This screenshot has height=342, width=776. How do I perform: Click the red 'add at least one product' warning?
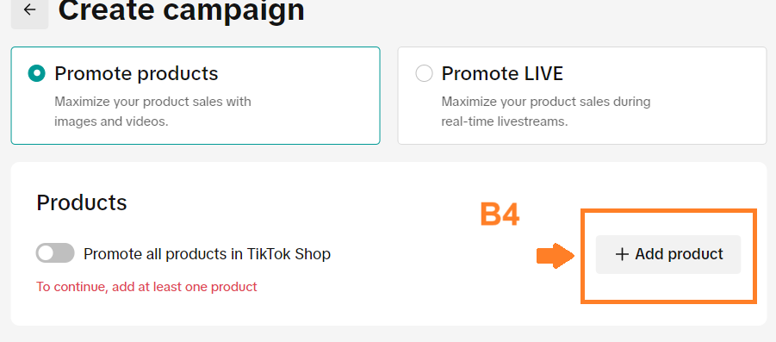pyautogui.click(x=146, y=287)
